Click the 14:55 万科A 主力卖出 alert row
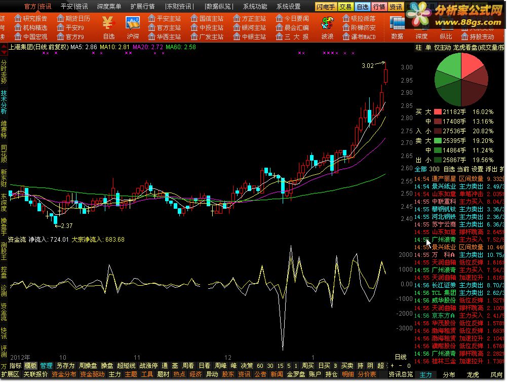 coord(459,255)
